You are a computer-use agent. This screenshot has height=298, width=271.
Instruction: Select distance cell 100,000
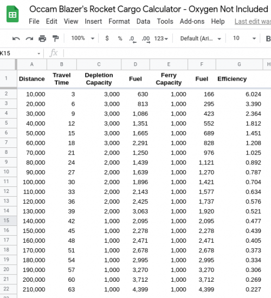click(32, 182)
